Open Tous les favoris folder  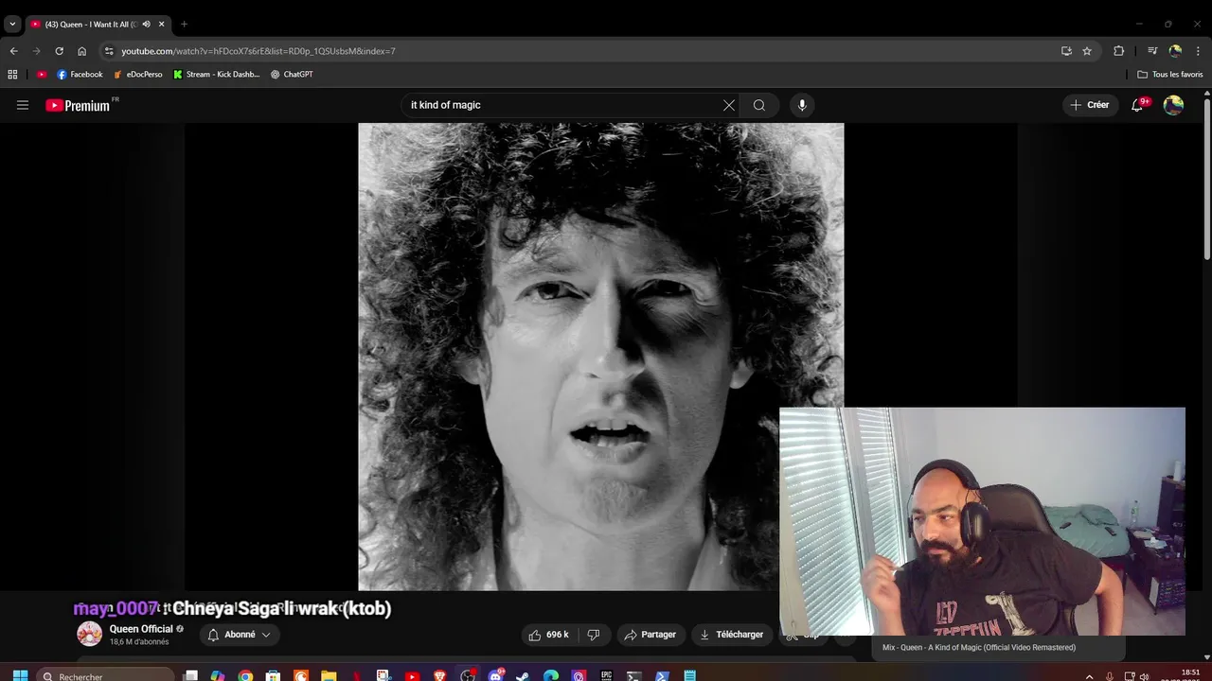[x=1170, y=74]
